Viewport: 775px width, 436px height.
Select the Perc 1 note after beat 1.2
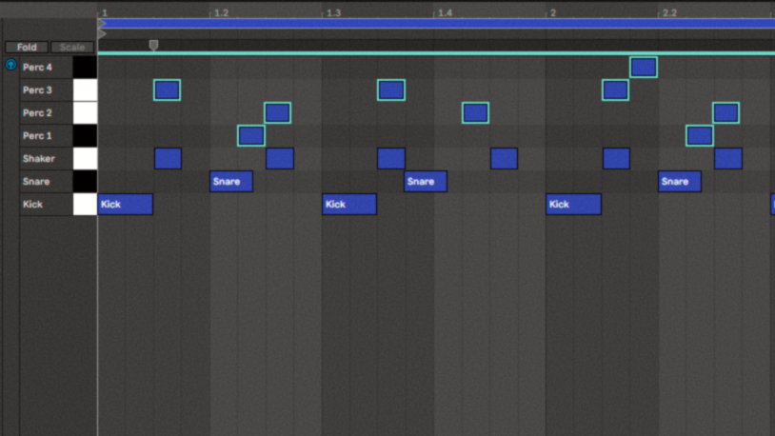click(x=251, y=135)
